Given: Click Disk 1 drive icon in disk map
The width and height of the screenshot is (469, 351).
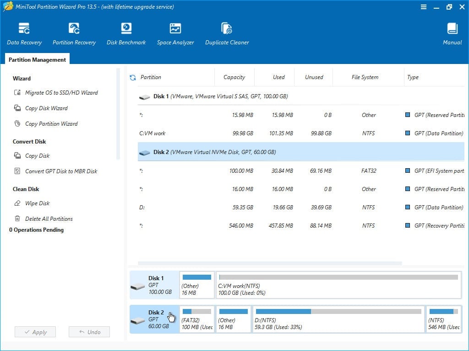Looking at the screenshot, I should (137, 287).
